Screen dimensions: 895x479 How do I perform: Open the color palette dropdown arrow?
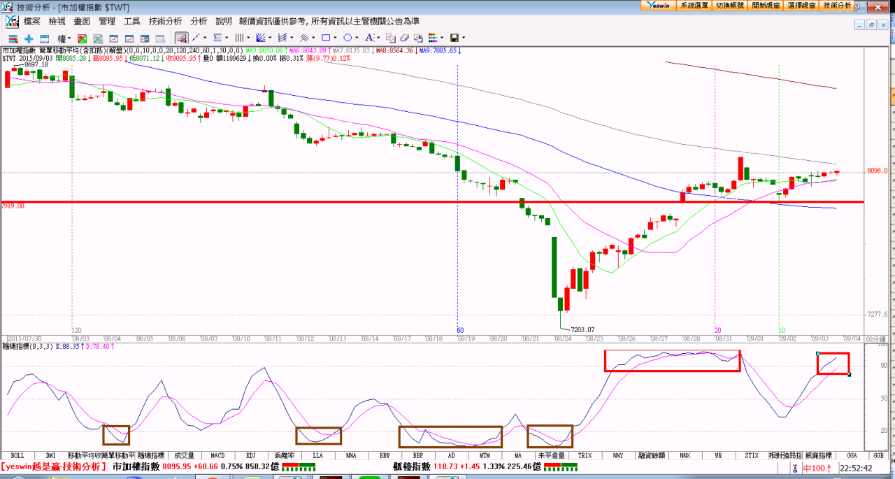[x=443, y=38]
